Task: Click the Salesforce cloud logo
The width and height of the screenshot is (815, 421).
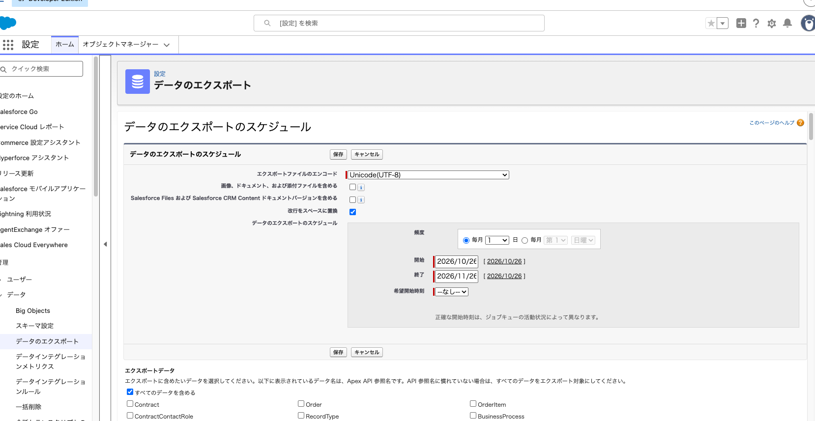Action: click(x=8, y=23)
